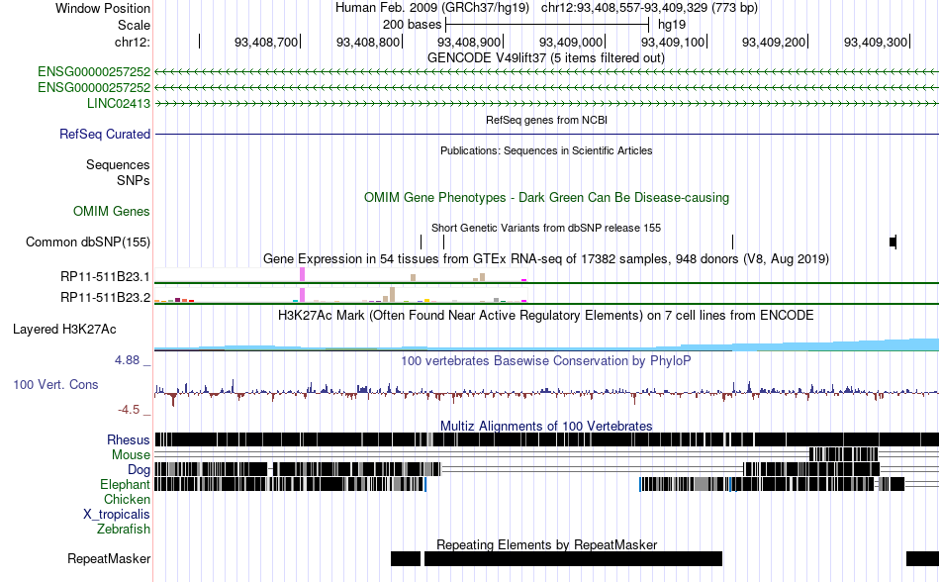Click the RepeatMasker track label

point(109,558)
